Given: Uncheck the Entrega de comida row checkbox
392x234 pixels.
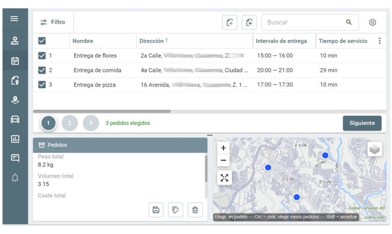Looking at the screenshot, I should pos(42,70).
